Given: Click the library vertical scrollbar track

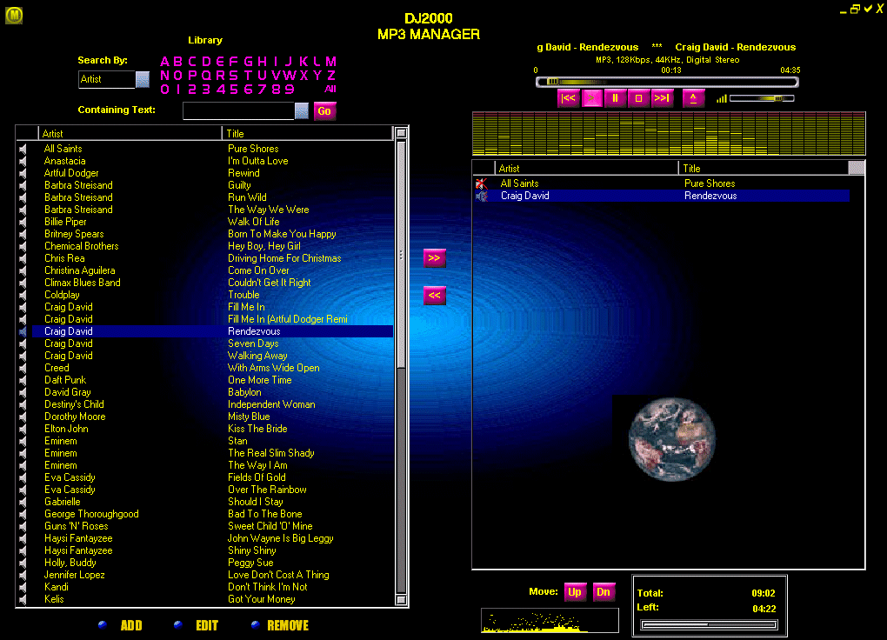Looking at the screenshot, I should (x=401, y=480).
